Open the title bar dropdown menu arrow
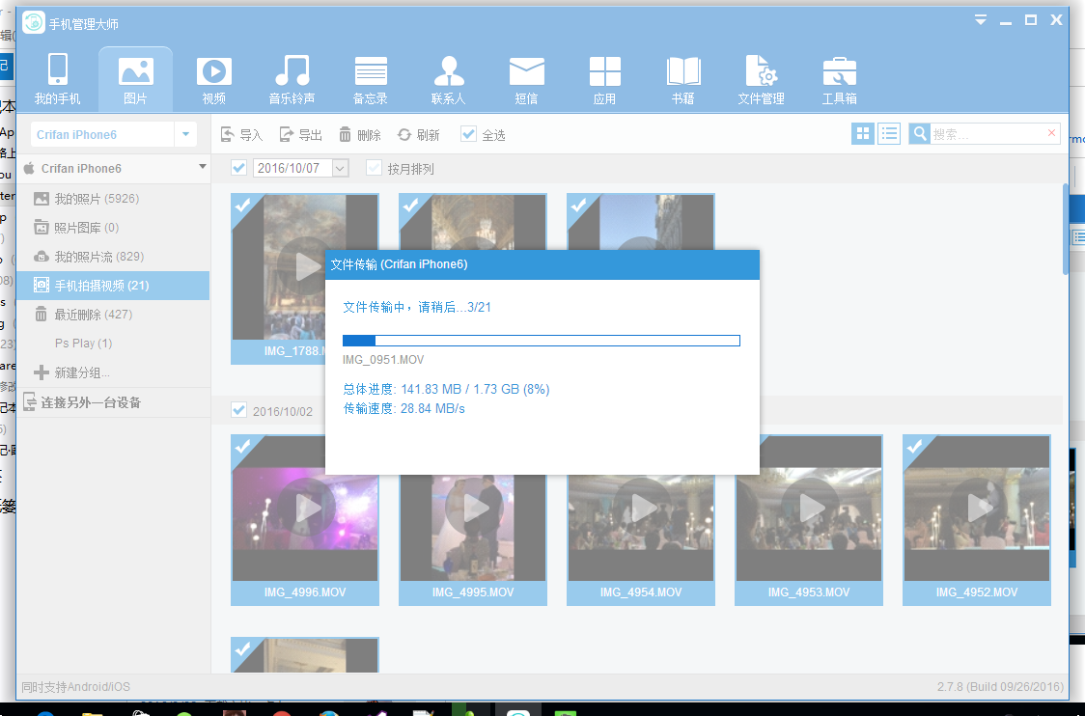This screenshot has width=1085, height=716. (x=981, y=20)
